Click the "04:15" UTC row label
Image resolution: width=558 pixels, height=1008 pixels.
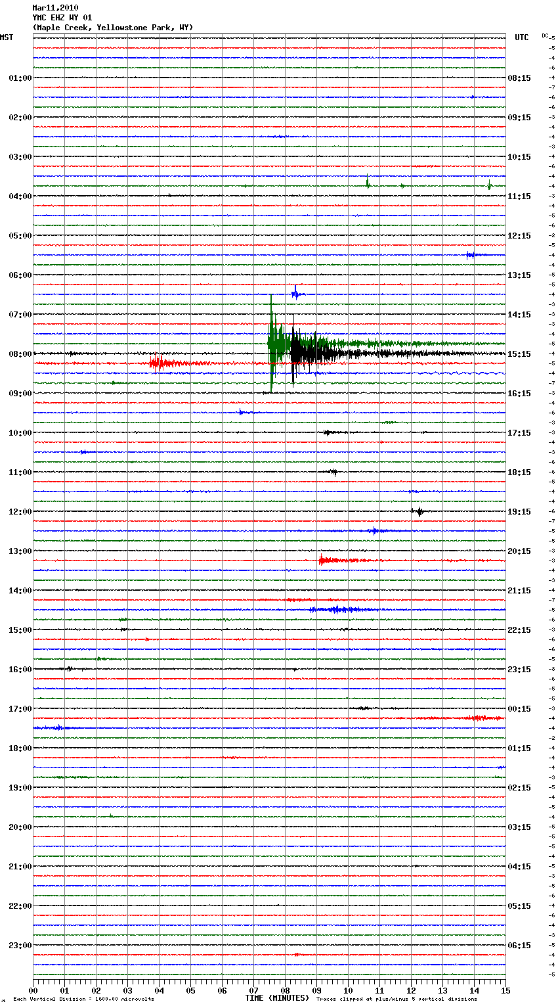click(519, 867)
